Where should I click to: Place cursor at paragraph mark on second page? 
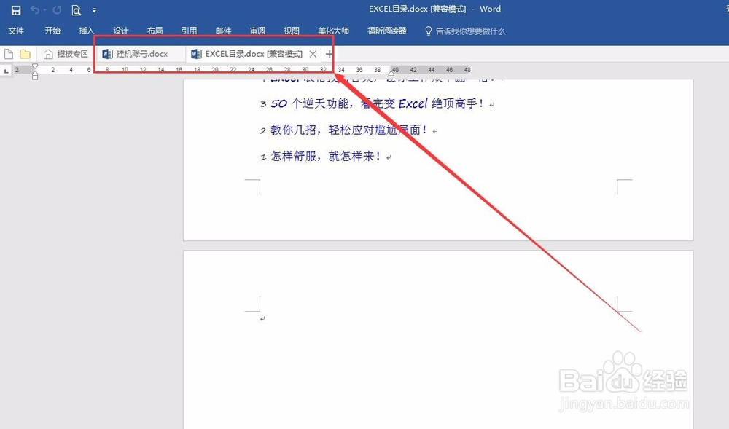point(262,319)
